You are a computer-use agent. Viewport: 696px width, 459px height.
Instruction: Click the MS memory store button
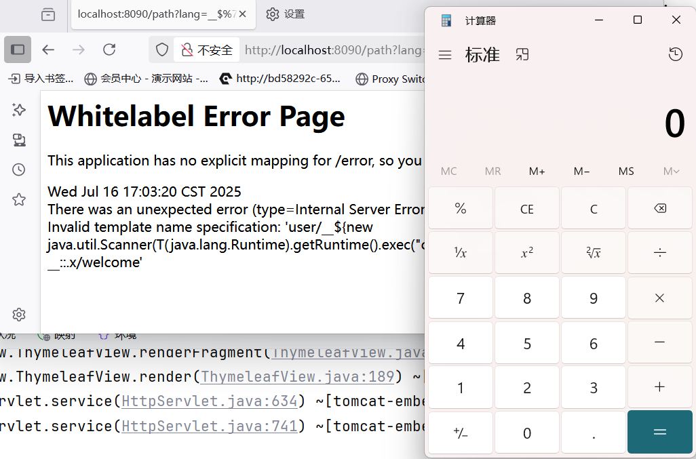pyautogui.click(x=626, y=171)
